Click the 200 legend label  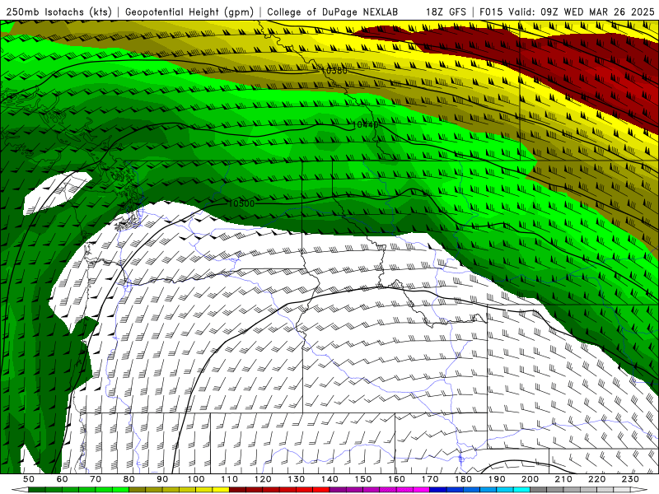tap(530, 479)
